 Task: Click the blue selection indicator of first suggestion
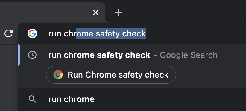(x=19, y=55)
